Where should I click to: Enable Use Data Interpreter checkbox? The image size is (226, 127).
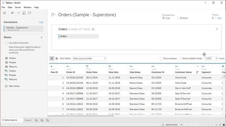pos(6,43)
